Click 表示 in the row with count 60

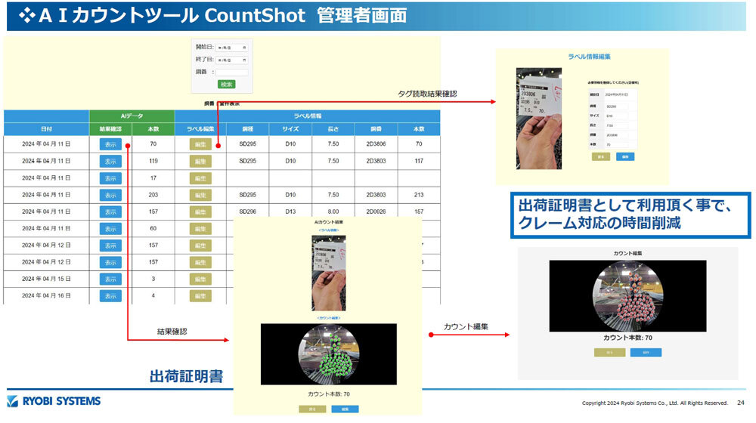point(110,229)
